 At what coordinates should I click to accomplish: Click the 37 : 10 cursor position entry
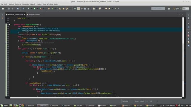149,101
